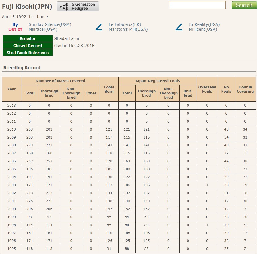
Task: Open dam link Millracer(USA)
Action: coord(43,29)
